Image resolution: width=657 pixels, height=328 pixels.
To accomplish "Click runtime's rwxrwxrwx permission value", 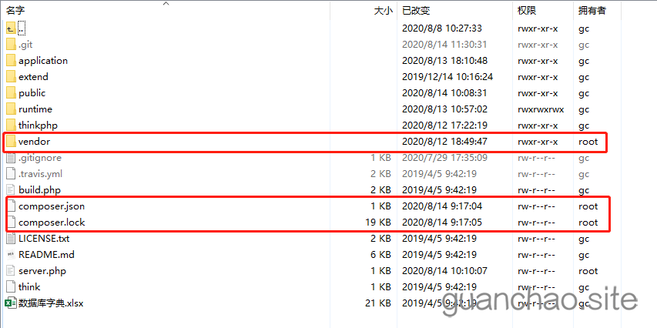I will pyautogui.click(x=541, y=109).
